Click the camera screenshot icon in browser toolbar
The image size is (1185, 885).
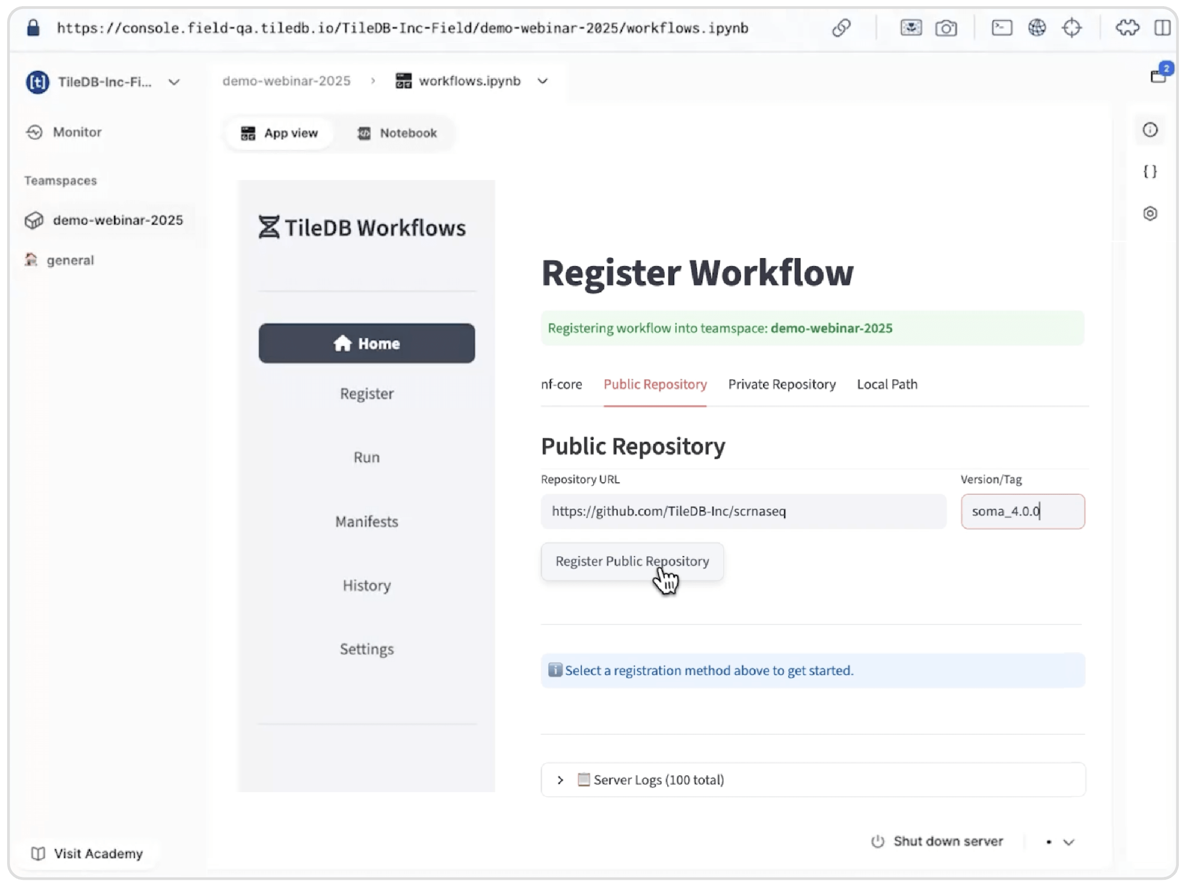[x=946, y=27]
